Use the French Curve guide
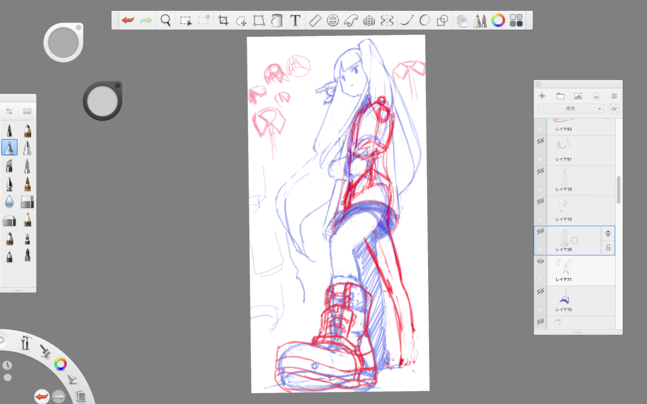 pyautogui.click(x=350, y=20)
